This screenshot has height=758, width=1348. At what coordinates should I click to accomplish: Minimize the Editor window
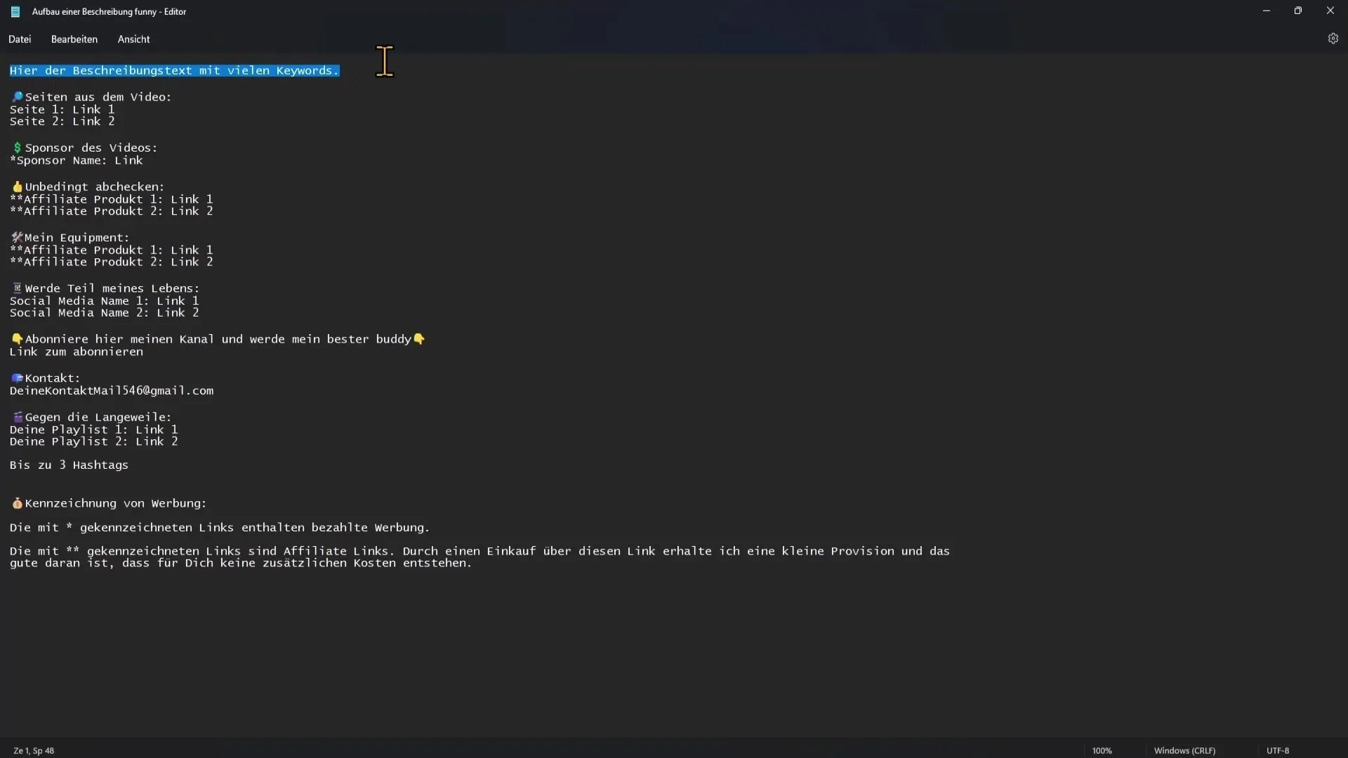click(x=1267, y=11)
